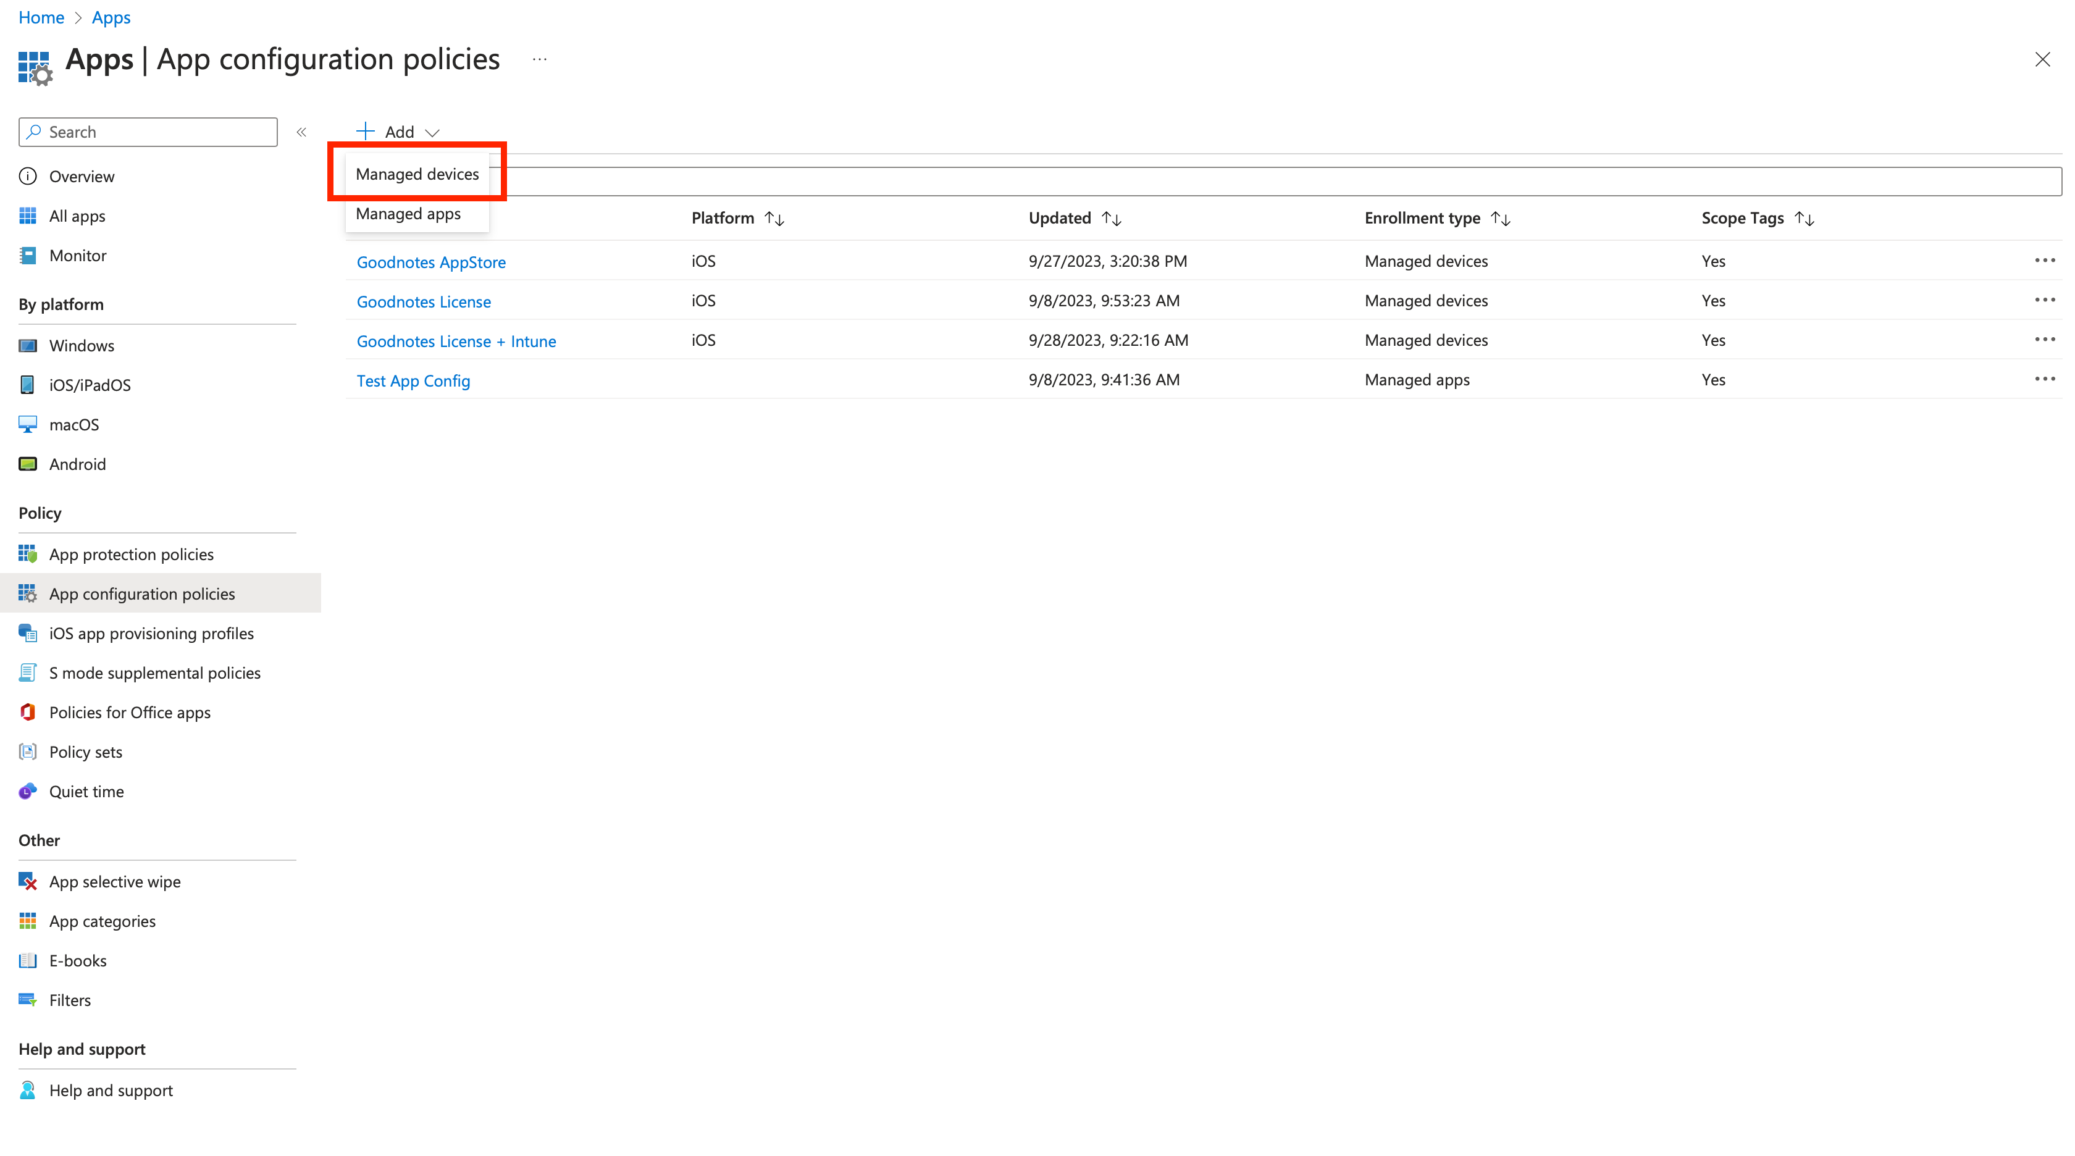Open the Filters sidebar icon
The image size is (2075, 1156).
[x=27, y=1000]
